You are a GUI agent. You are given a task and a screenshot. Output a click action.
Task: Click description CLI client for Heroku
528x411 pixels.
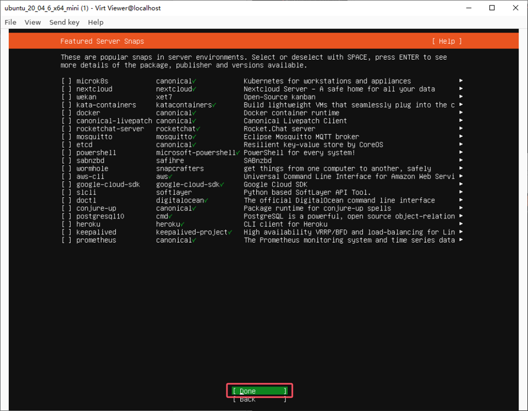[286, 224]
